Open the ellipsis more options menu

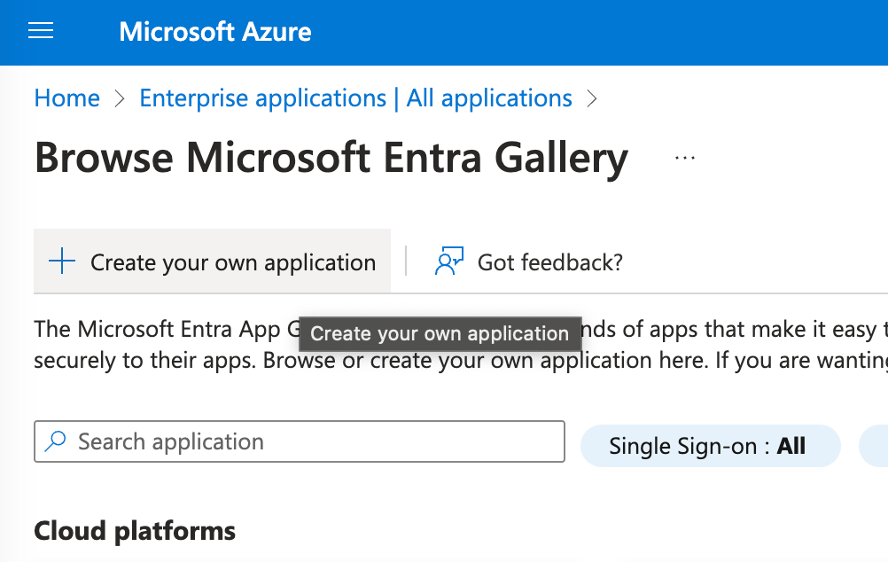(x=684, y=158)
